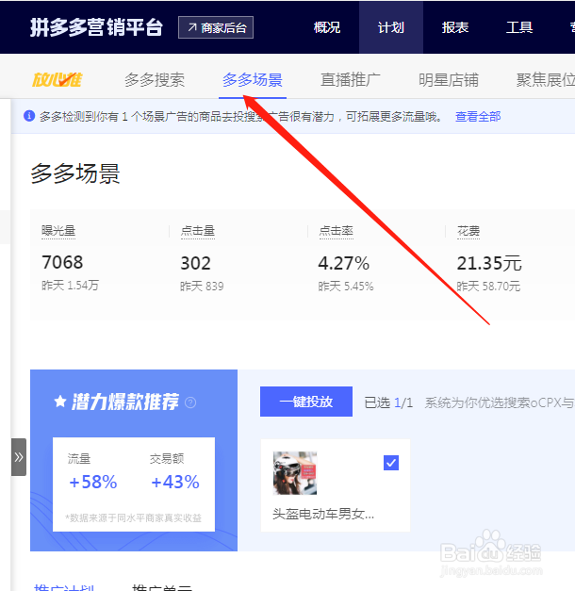575x591 pixels.
Task: Switch to the 直播推广 tab
Action: click(x=351, y=80)
